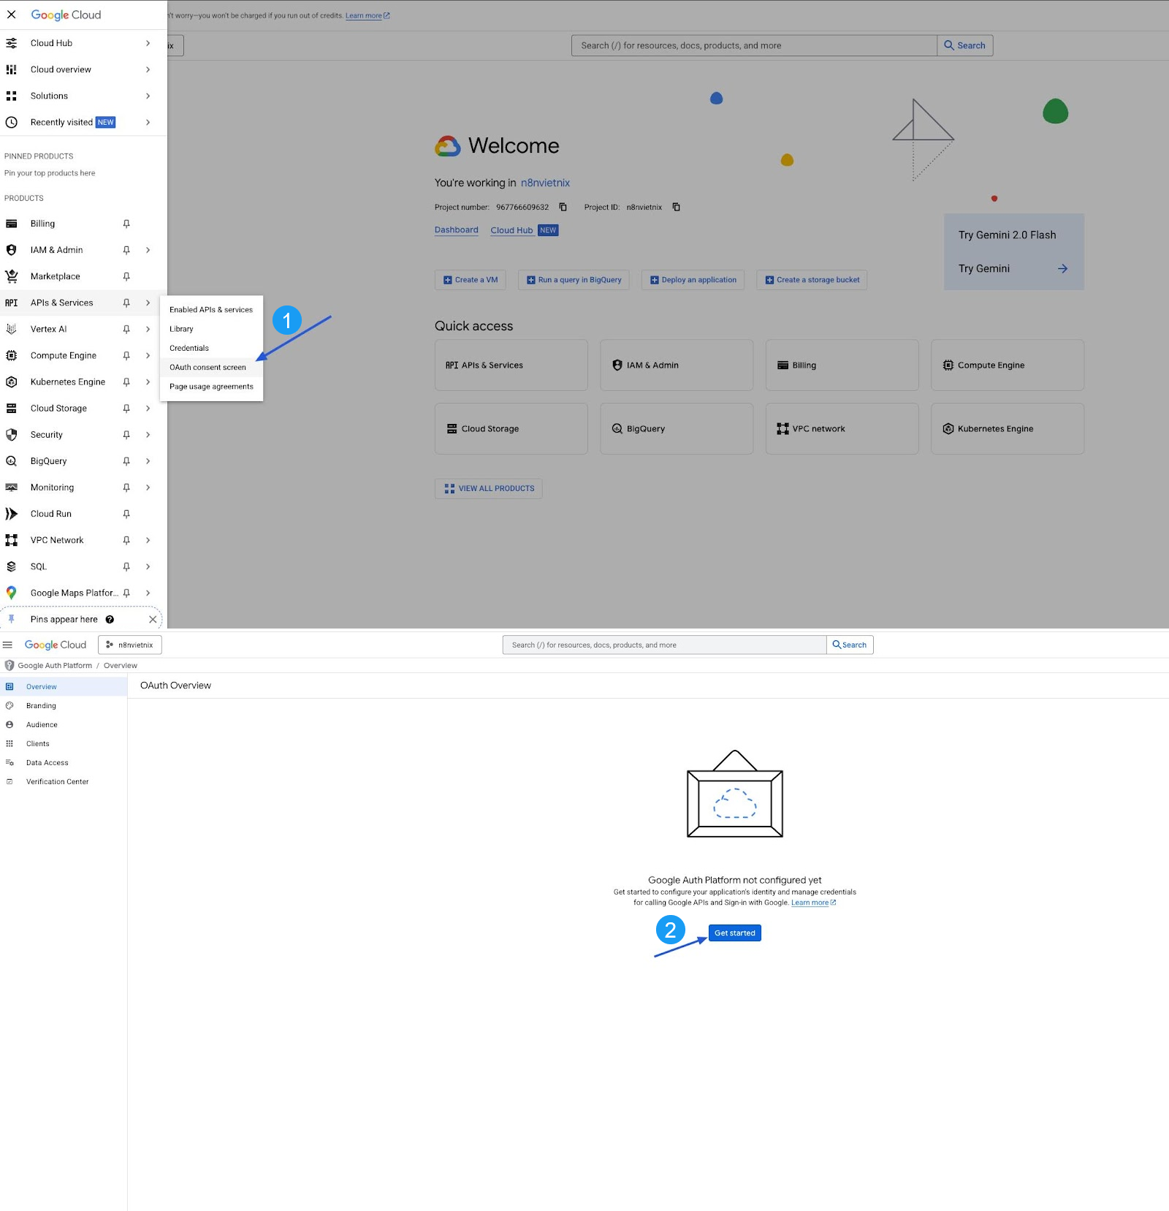The width and height of the screenshot is (1169, 1211).
Task: Click Cloud overview icon in sidebar
Action: click(12, 69)
